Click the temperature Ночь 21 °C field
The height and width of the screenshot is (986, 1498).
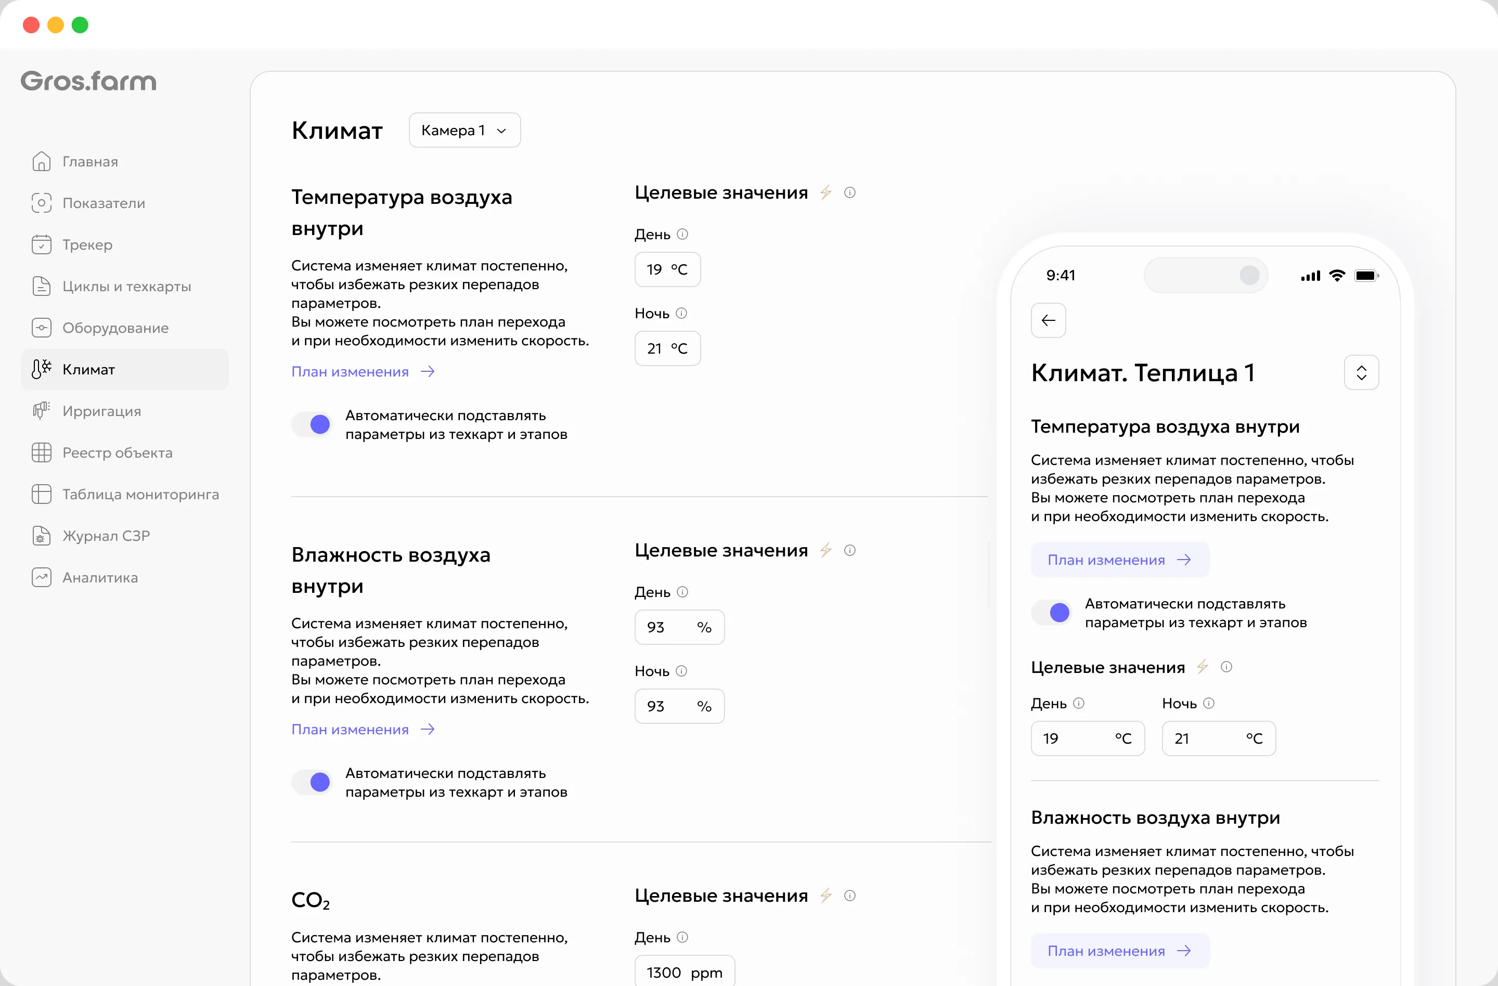(x=667, y=348)
